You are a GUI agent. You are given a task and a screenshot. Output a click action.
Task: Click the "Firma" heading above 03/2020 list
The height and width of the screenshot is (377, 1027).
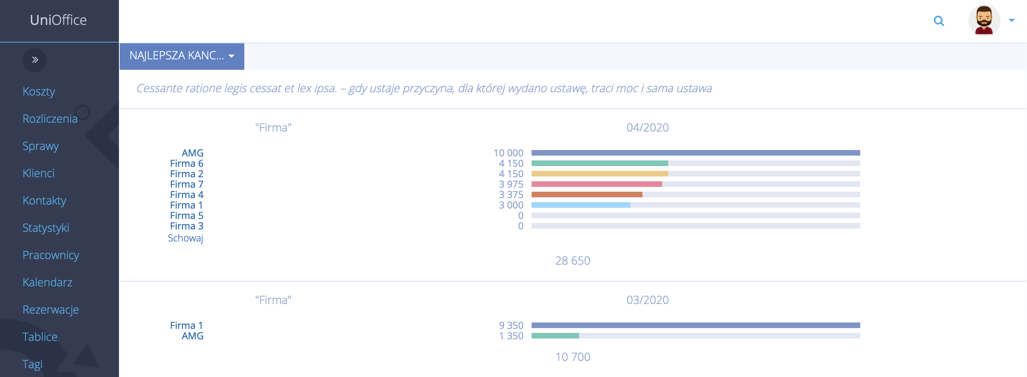273,300
